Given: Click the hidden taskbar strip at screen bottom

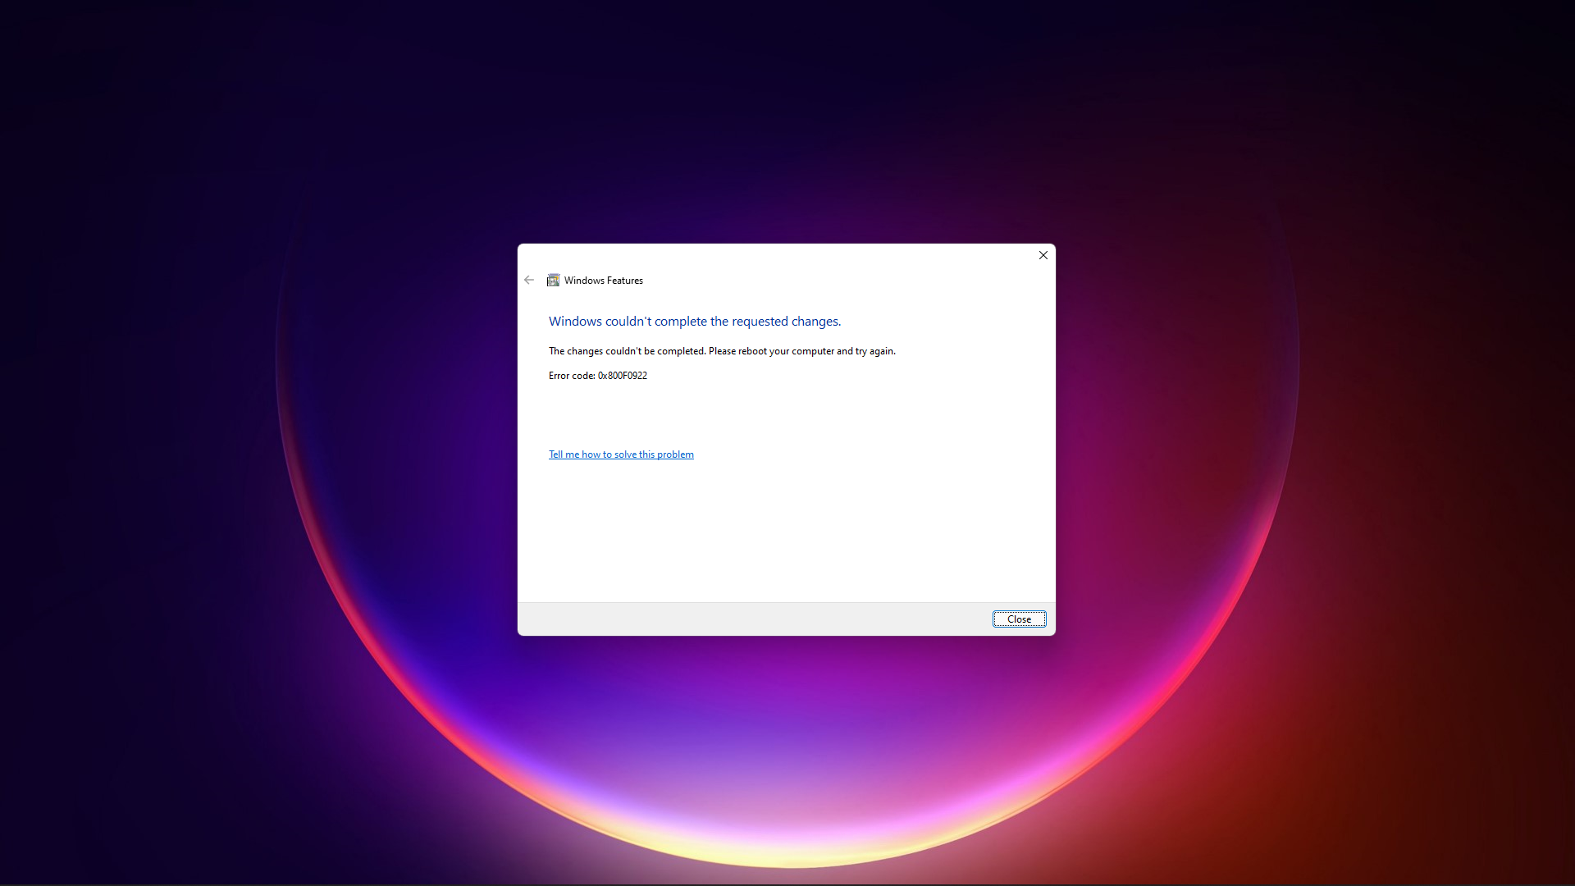Looking at the screenshot, I should [x=787, y=884].
